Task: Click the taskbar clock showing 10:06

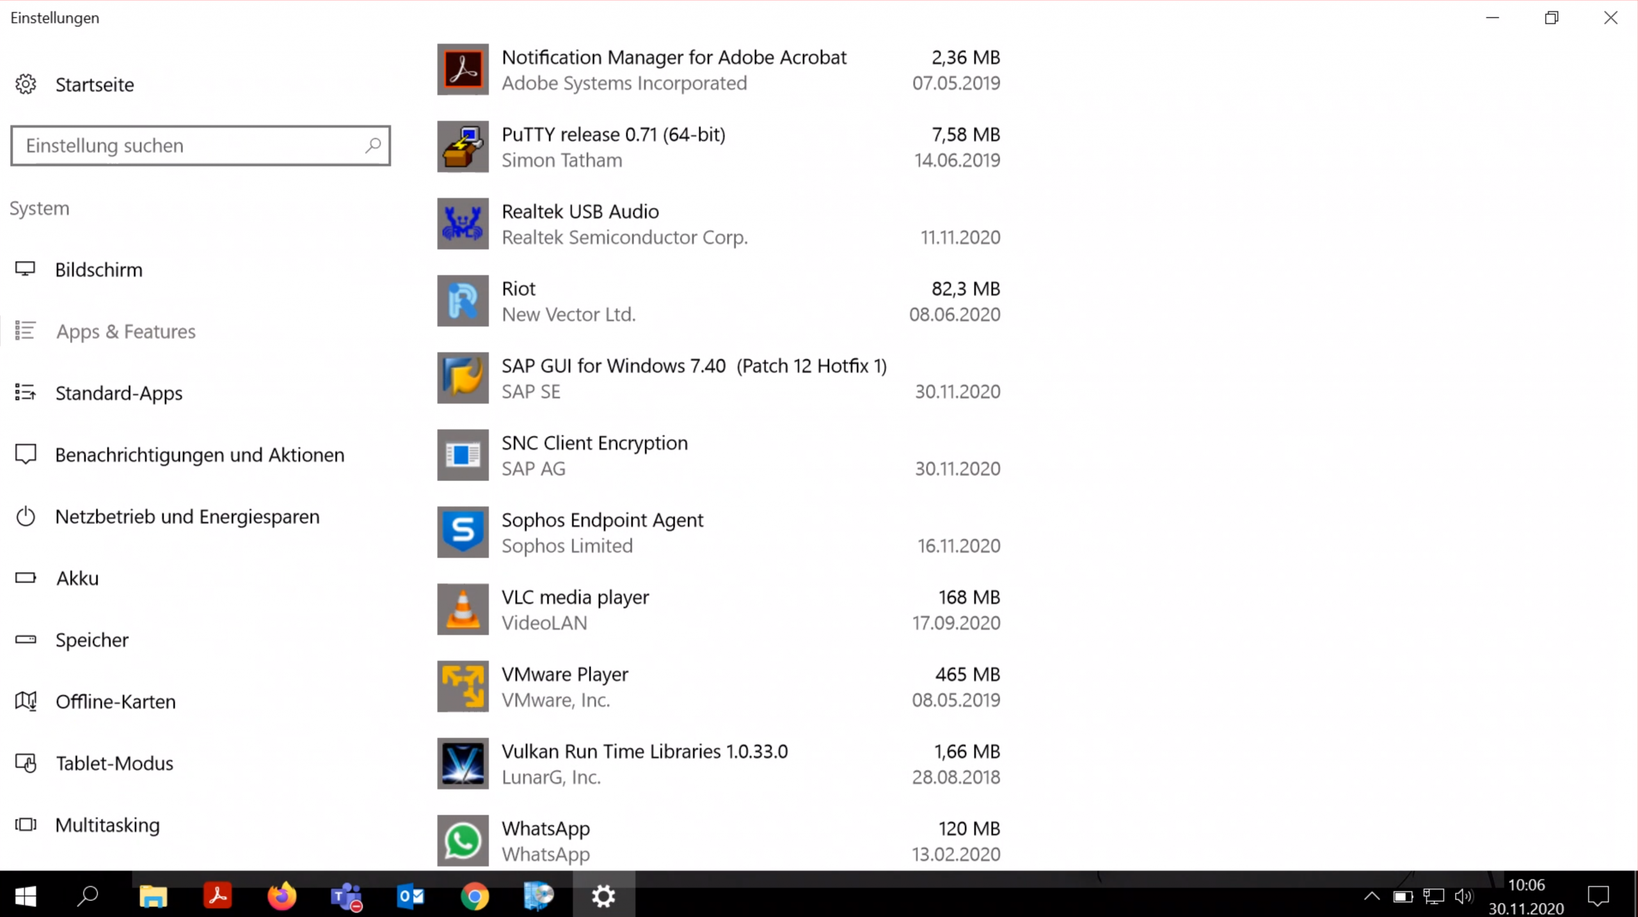Action: coord(1526,885)
